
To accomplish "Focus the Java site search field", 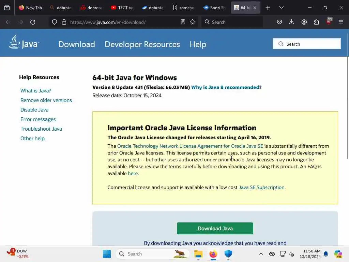I will (x=306, y=44).
